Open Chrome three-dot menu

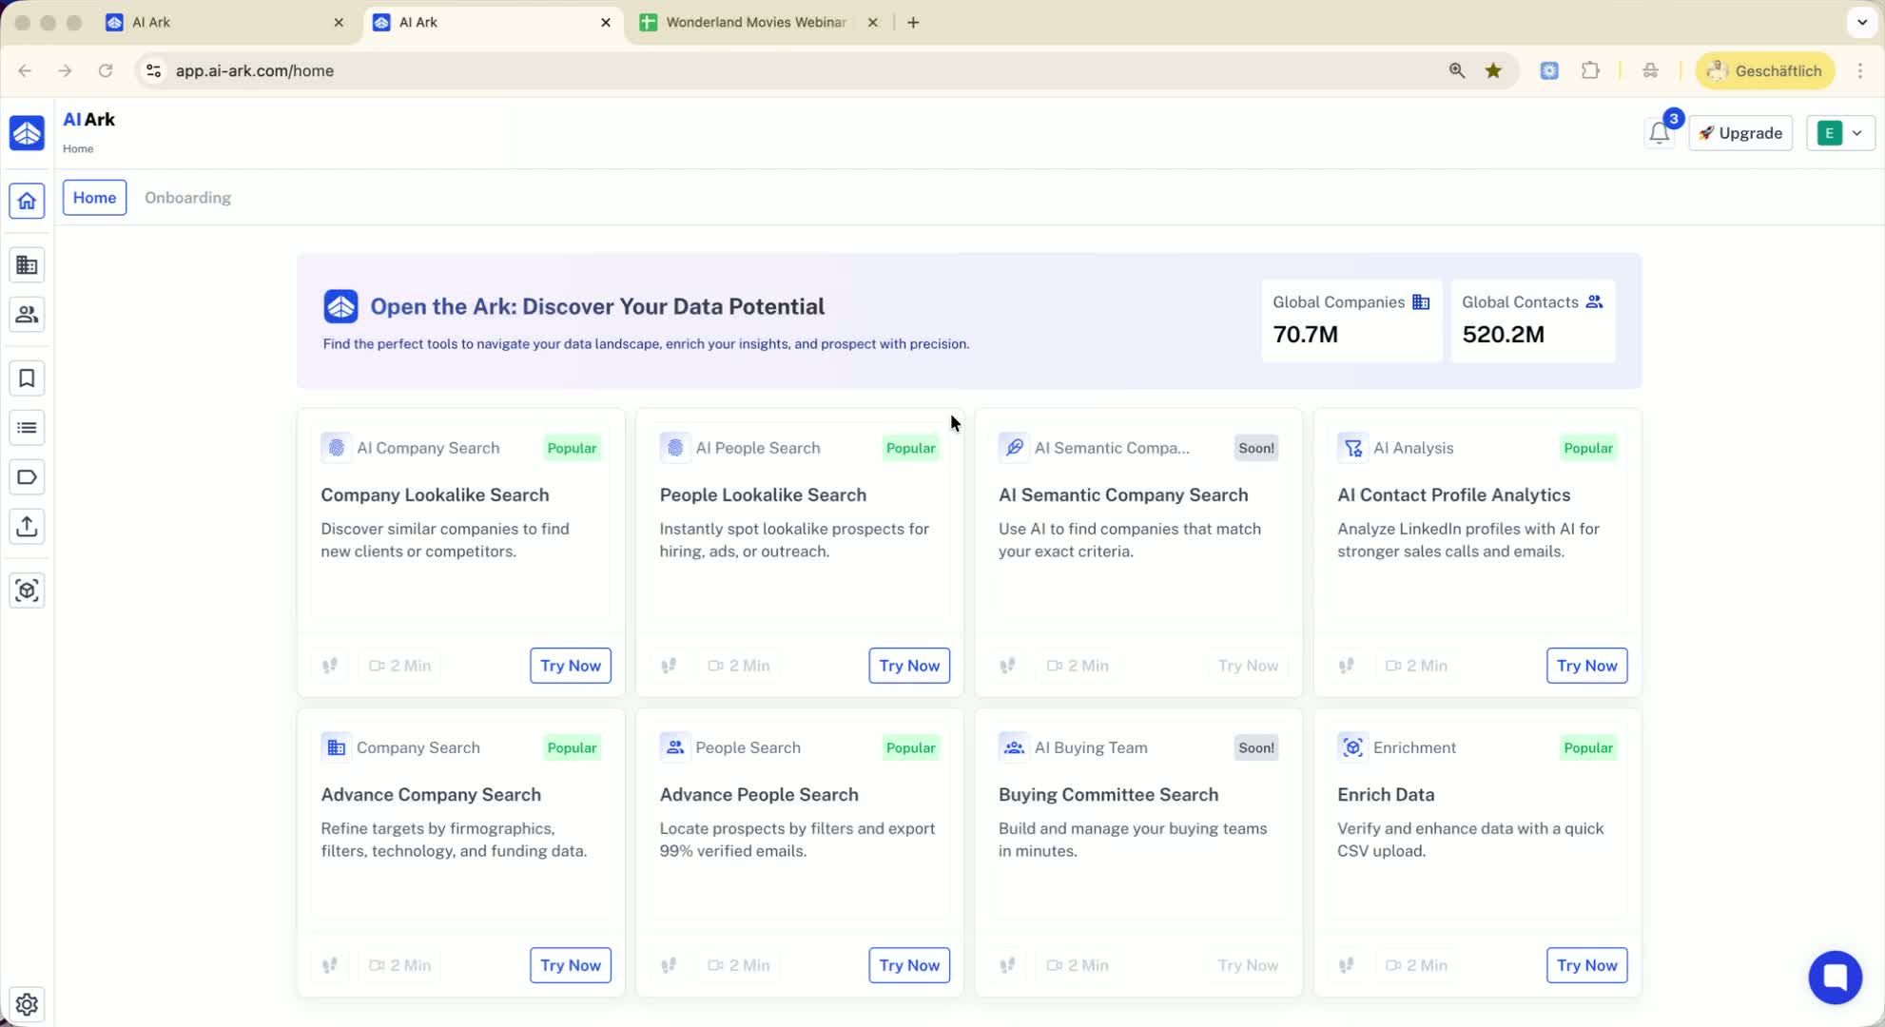(x=1860, y=70)
